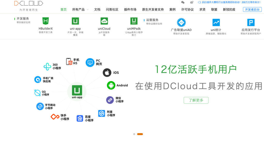Viewport: 264px width, 144px height.
Task: Open the 应用发行平台 icon
Action: (x=251, y=22)
